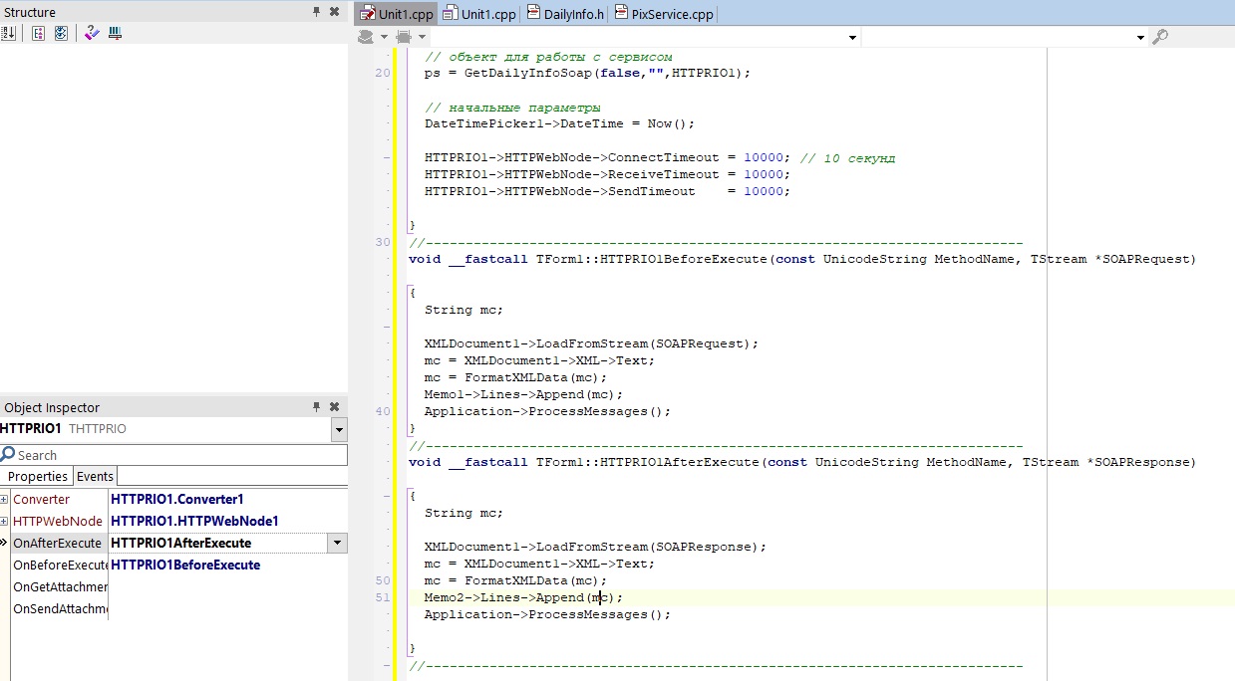Click the Object Inspector Search field

pos(173,455)
